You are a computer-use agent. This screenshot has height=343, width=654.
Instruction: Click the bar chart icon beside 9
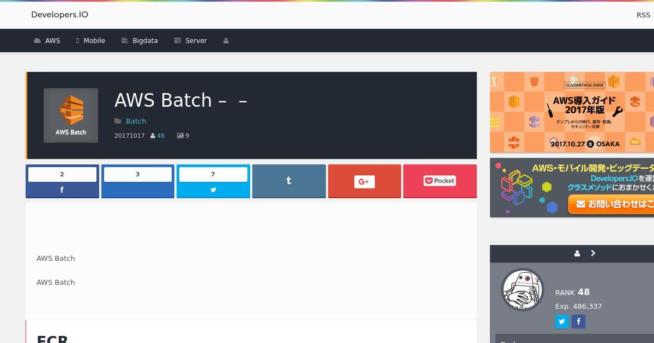pos(180,136)
